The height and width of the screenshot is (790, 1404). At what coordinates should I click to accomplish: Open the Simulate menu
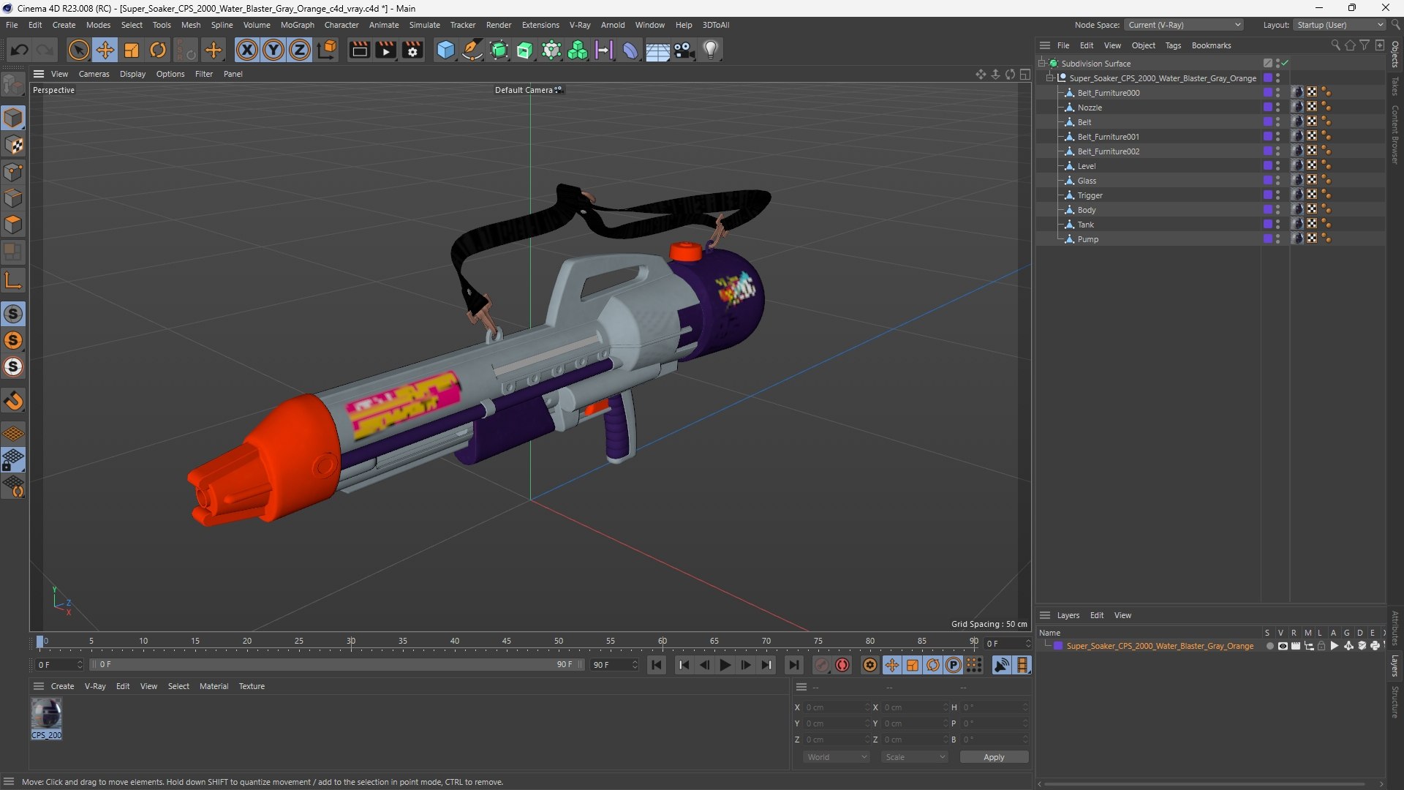[424, 25]
